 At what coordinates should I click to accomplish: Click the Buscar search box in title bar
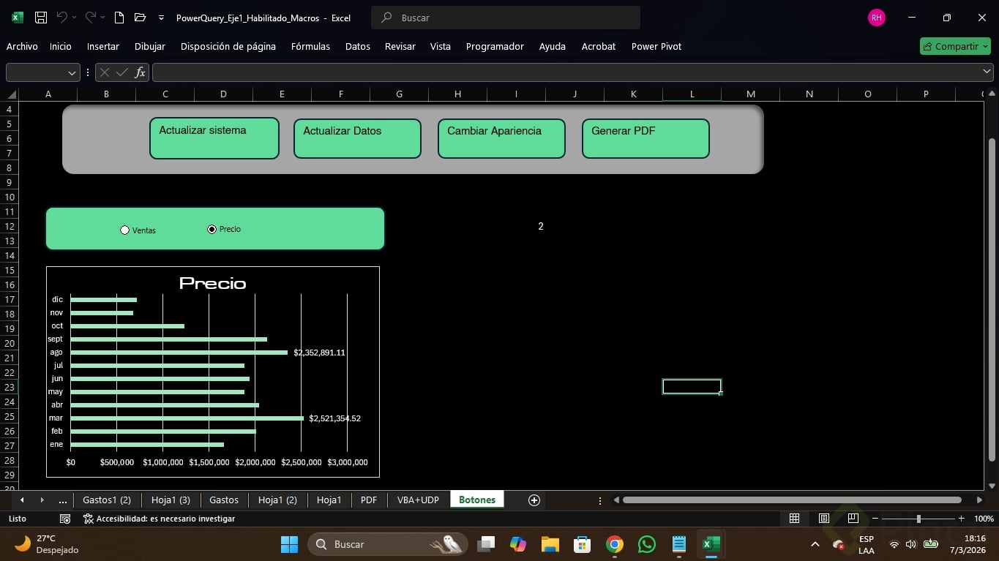tap(506, 18)
